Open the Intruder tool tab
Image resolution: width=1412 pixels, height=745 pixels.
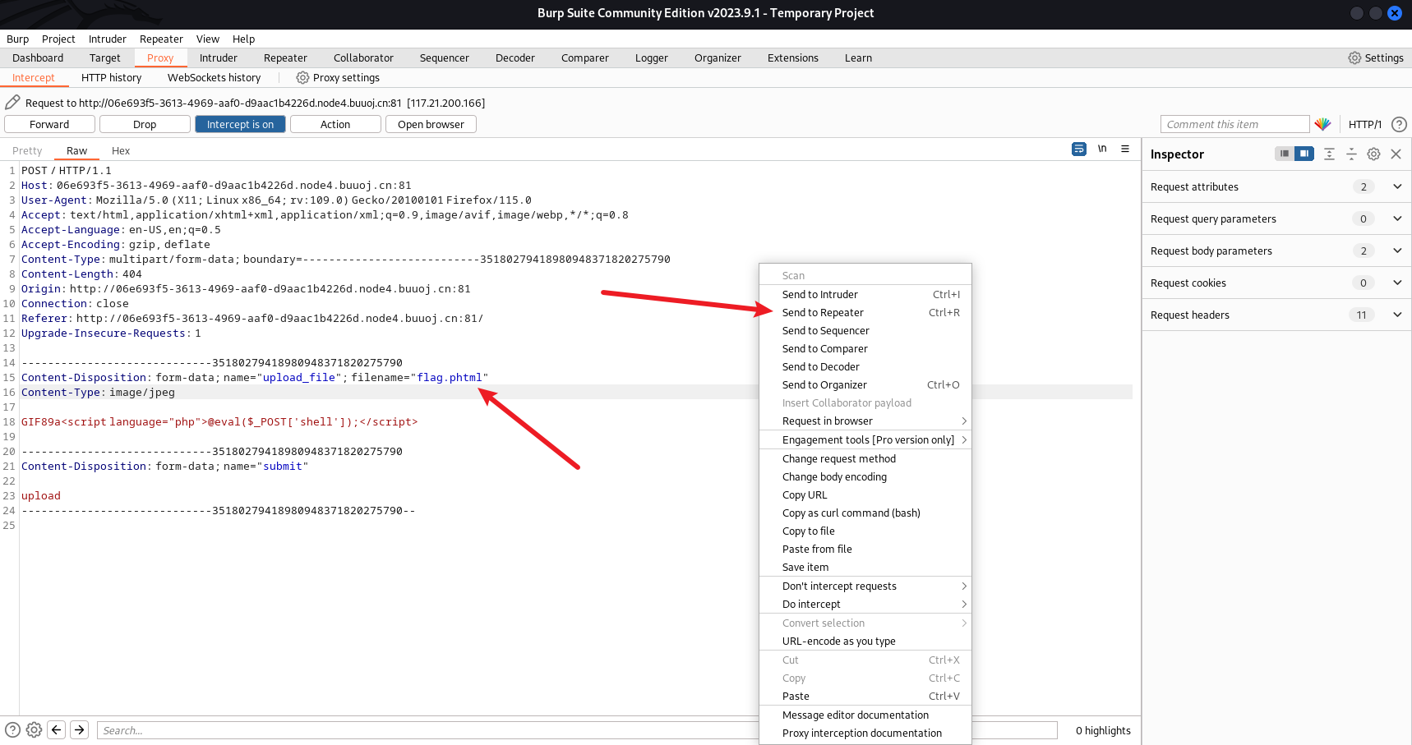(x=219, y=57)
